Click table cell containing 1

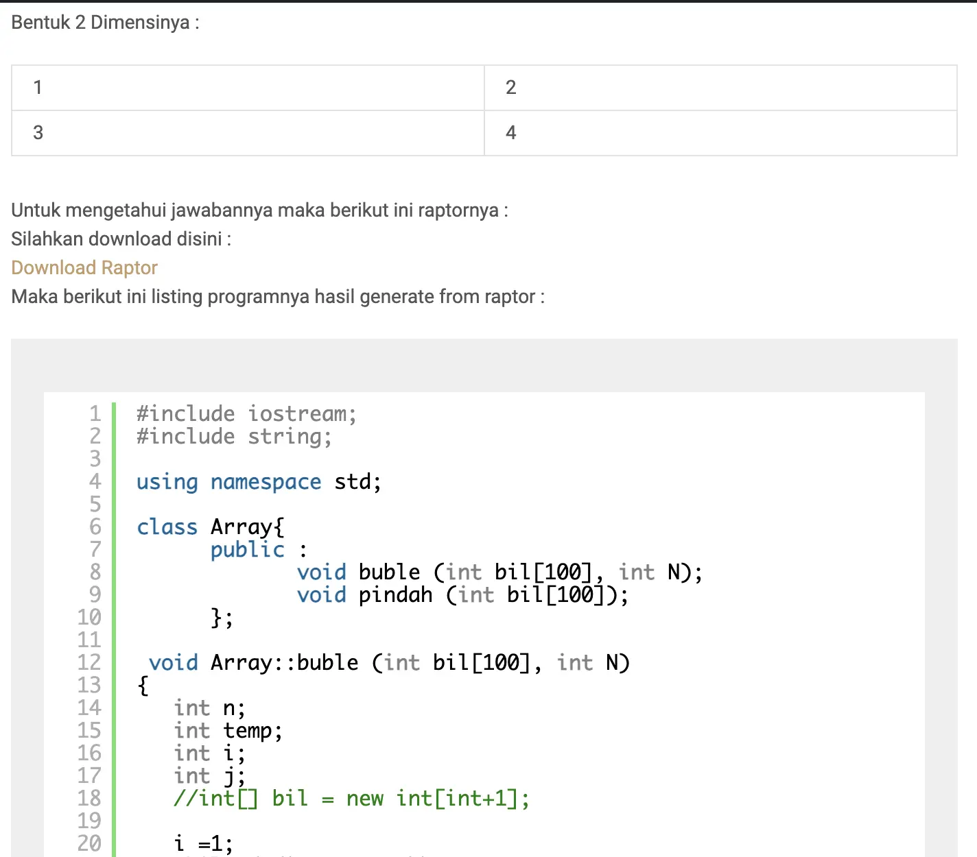coord(248,88)
